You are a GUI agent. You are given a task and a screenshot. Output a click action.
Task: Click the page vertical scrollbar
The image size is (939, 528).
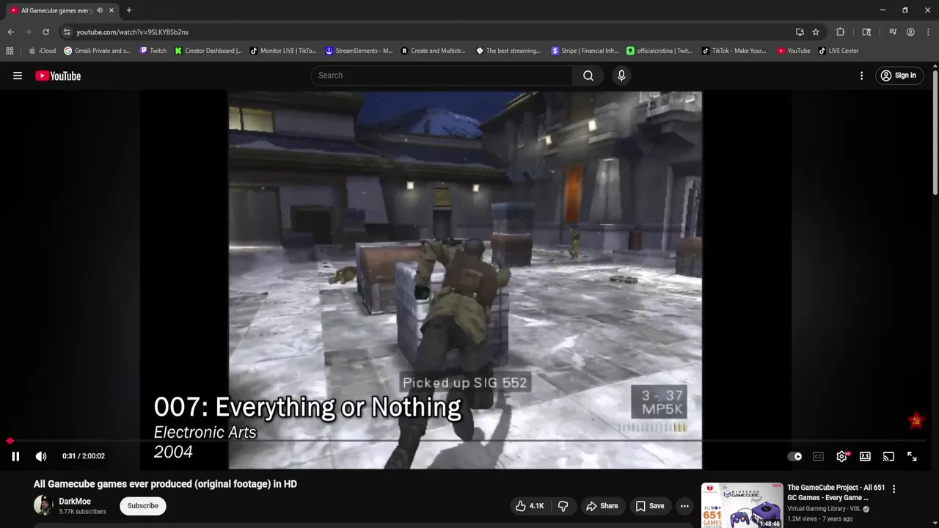tap(935, 132)
